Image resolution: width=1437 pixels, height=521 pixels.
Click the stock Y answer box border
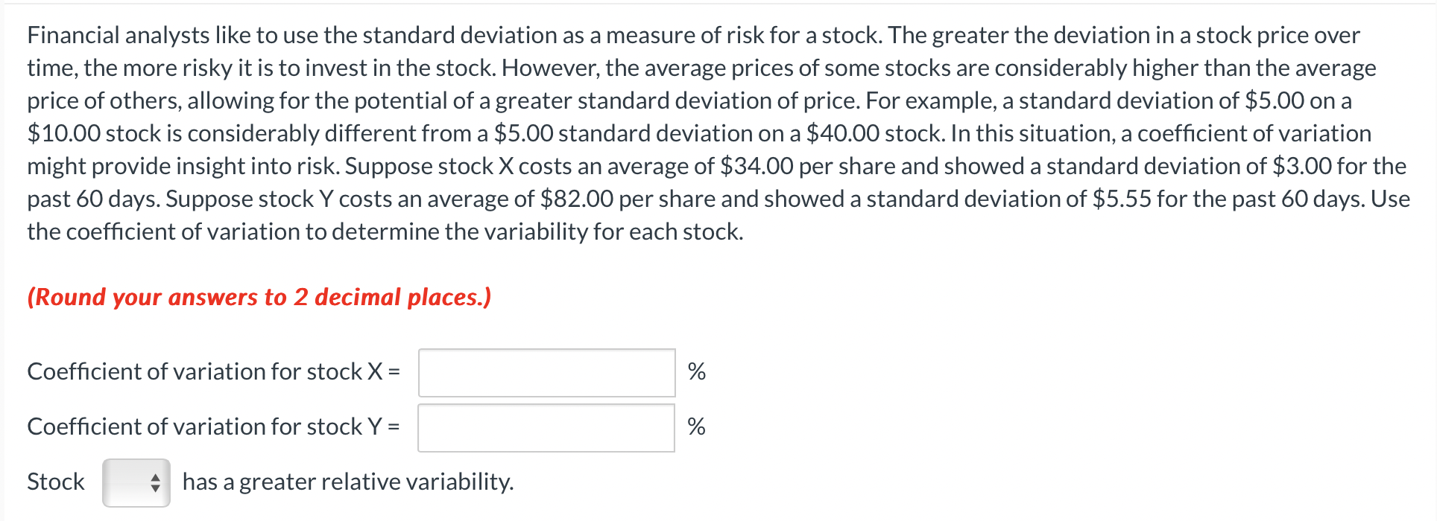coord(548,406)
